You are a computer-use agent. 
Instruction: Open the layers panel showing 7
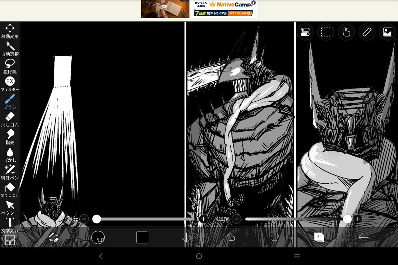point(319,237)
